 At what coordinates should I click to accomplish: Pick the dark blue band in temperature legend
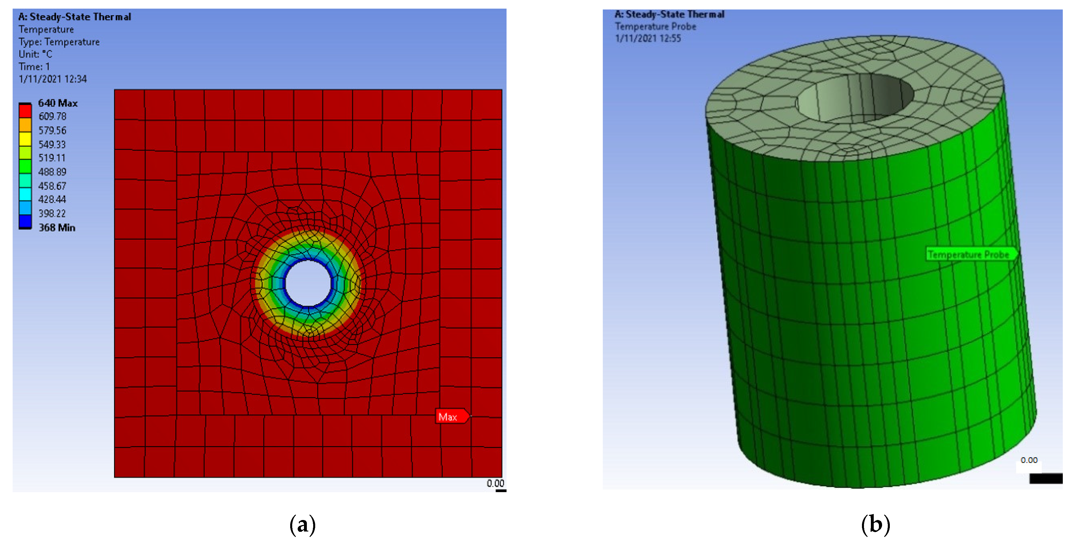25,221
